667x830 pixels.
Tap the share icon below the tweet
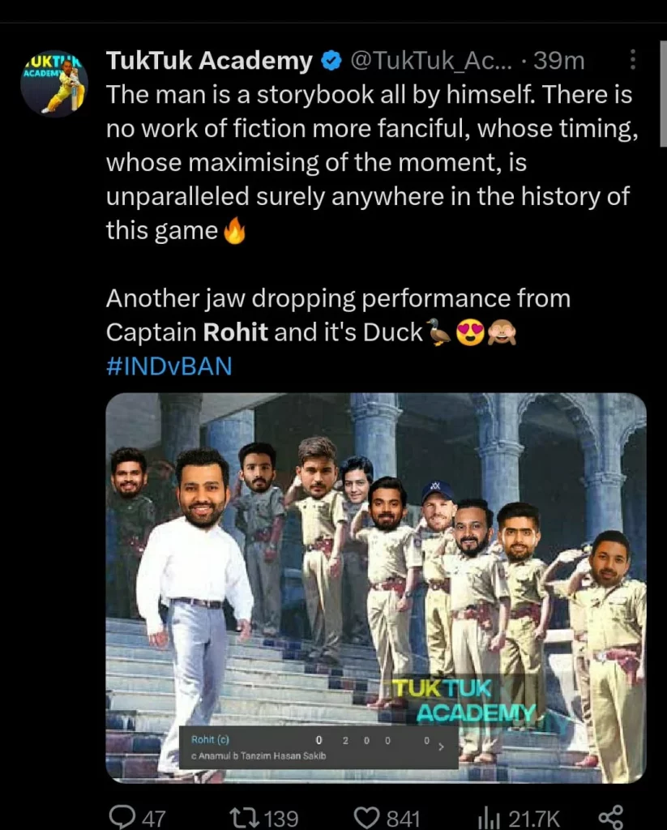click(x=610, y=817)
